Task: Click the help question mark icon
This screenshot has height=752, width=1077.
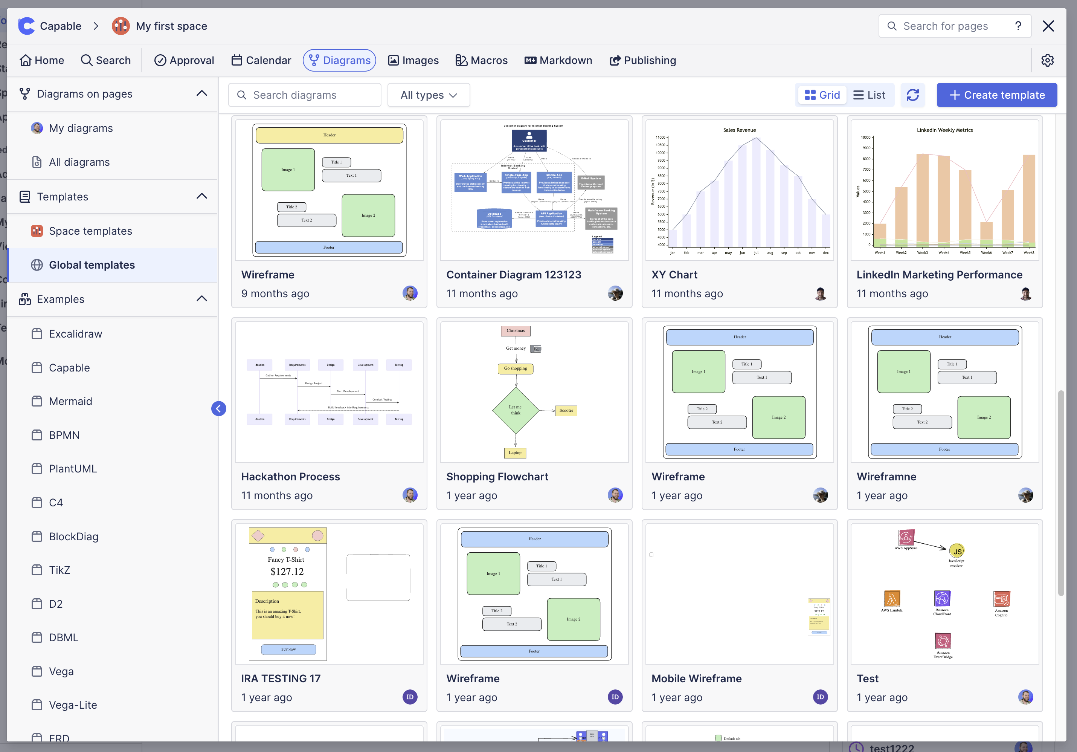Action: (1018, 26)
